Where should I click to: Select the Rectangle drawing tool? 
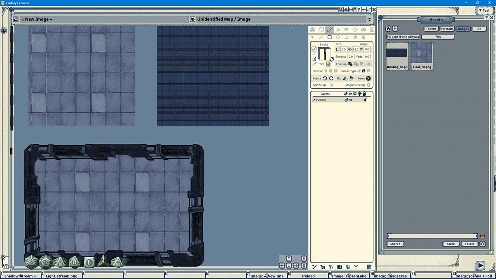329,37
